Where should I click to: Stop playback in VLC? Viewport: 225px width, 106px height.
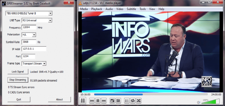(x=98, y=101)
